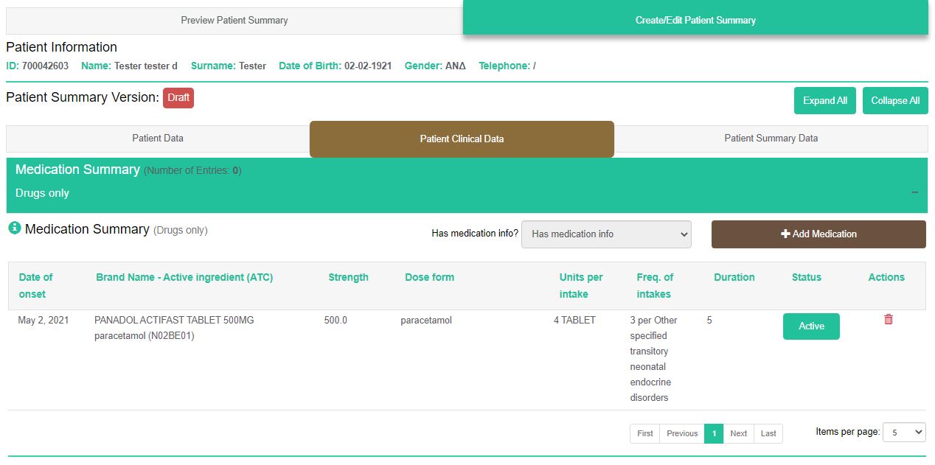935x465 pixels.
Task: Select the Patient Clinical Data tab
Action: (x=462, y=139)
